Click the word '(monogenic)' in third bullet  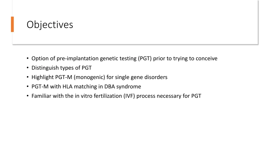click(90, 77)
